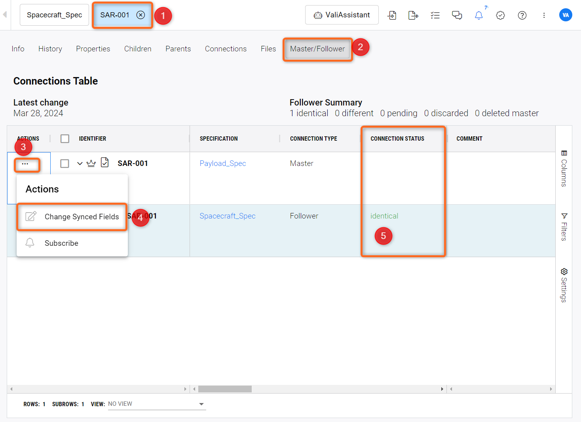Click the Mar 28, 2024 latest change date
This screenshot has height=422, width=581.
(x=38, y=113)
